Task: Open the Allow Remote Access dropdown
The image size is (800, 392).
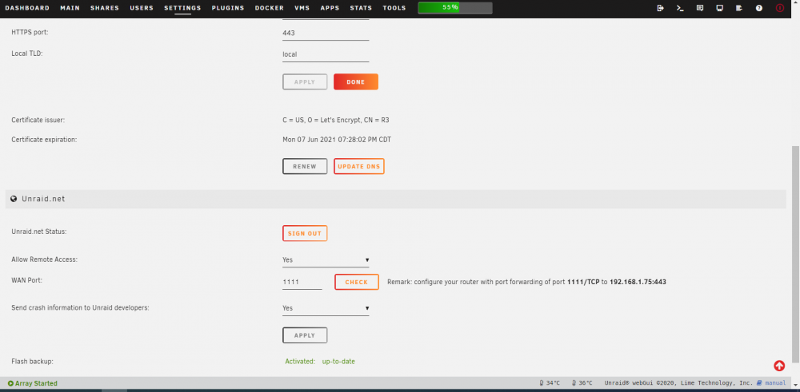Action: click(x=326, y=259)
